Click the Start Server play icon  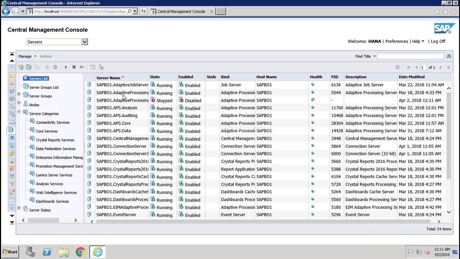[66, 67]
